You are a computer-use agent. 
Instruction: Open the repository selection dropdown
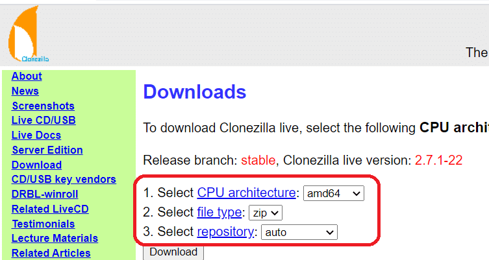(x=299, y=232)
